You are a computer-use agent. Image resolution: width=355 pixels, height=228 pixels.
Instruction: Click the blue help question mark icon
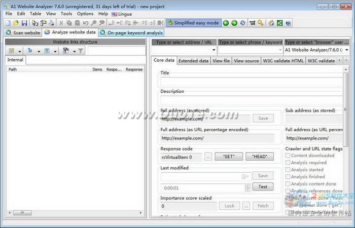[288, 23]
